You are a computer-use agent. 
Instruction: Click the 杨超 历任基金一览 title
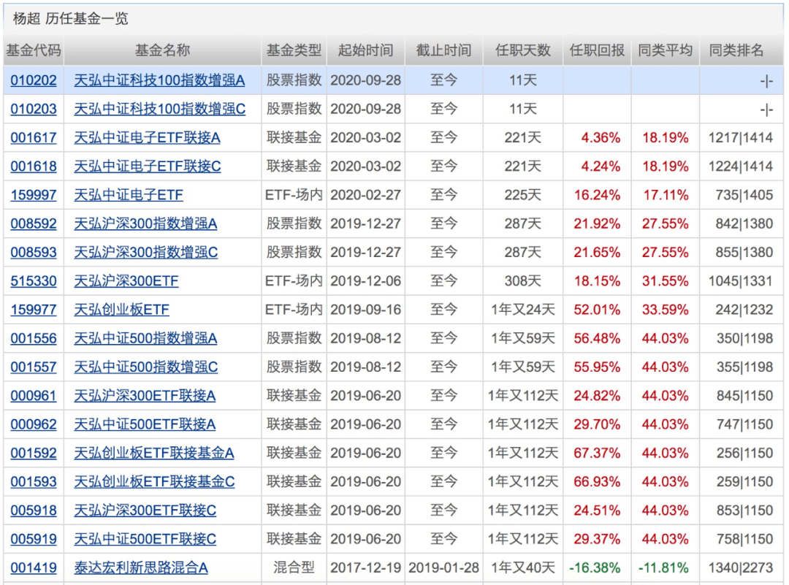click(x=70, y=18)
